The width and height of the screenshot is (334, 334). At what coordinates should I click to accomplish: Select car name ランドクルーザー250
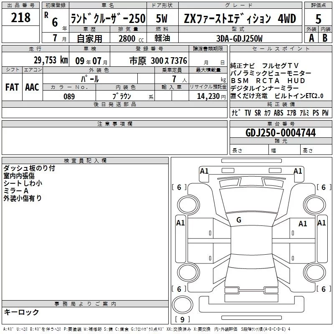108,18
